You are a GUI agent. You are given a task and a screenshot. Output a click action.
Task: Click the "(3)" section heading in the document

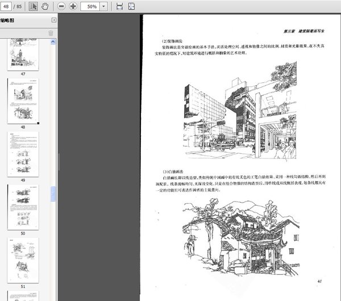coord(173,172)
